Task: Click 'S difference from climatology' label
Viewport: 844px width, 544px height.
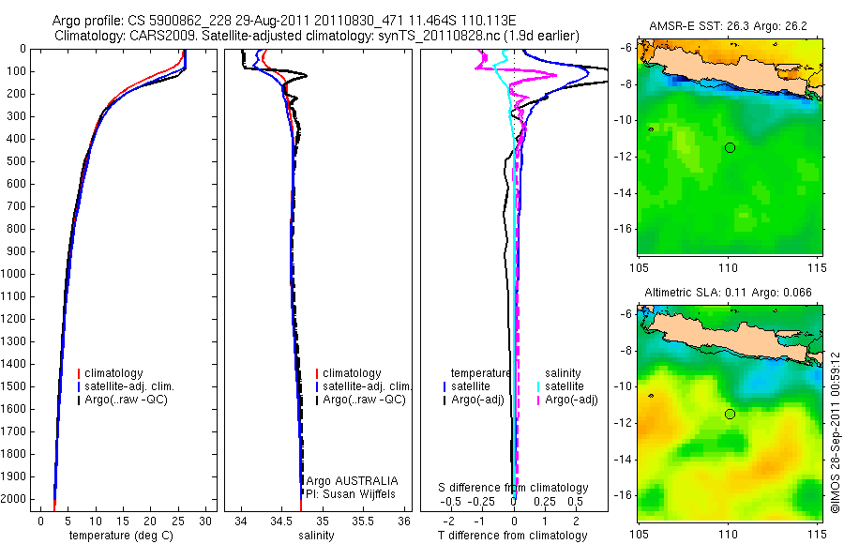Action: (x=513, y=488)
